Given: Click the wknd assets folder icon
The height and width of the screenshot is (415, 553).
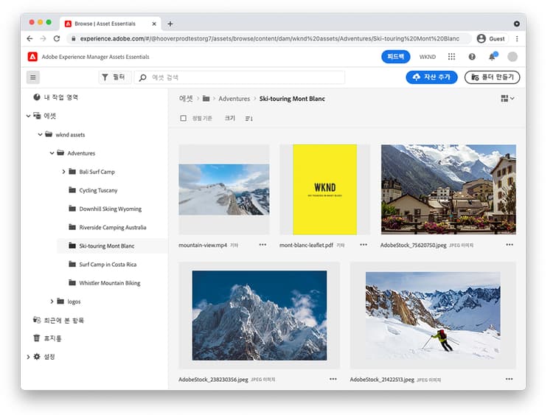Looking at the screenshot, I should (x=49, y=134).
